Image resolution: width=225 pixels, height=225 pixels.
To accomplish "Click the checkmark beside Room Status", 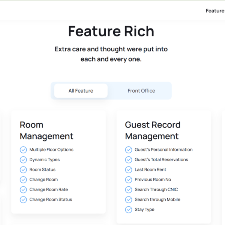I will (23, 169).
